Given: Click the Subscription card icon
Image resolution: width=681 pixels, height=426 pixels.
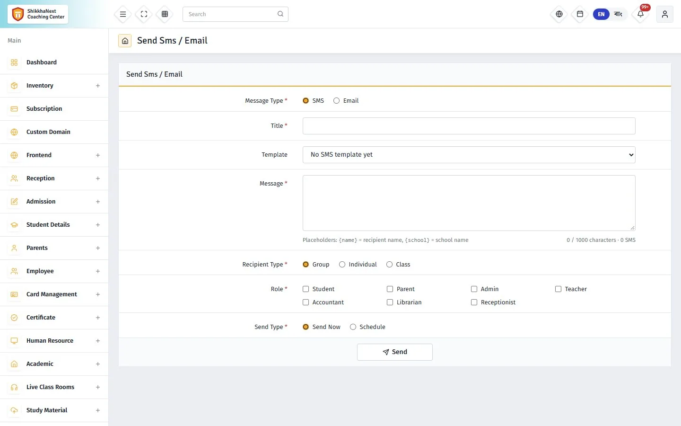Looking at the screenshot, I should tap(14, 109).
